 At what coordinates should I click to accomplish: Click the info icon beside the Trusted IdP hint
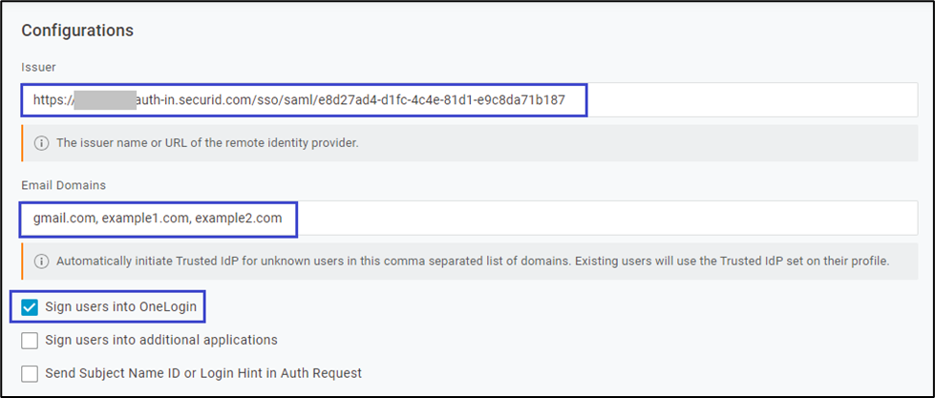[x=42, y=261]
